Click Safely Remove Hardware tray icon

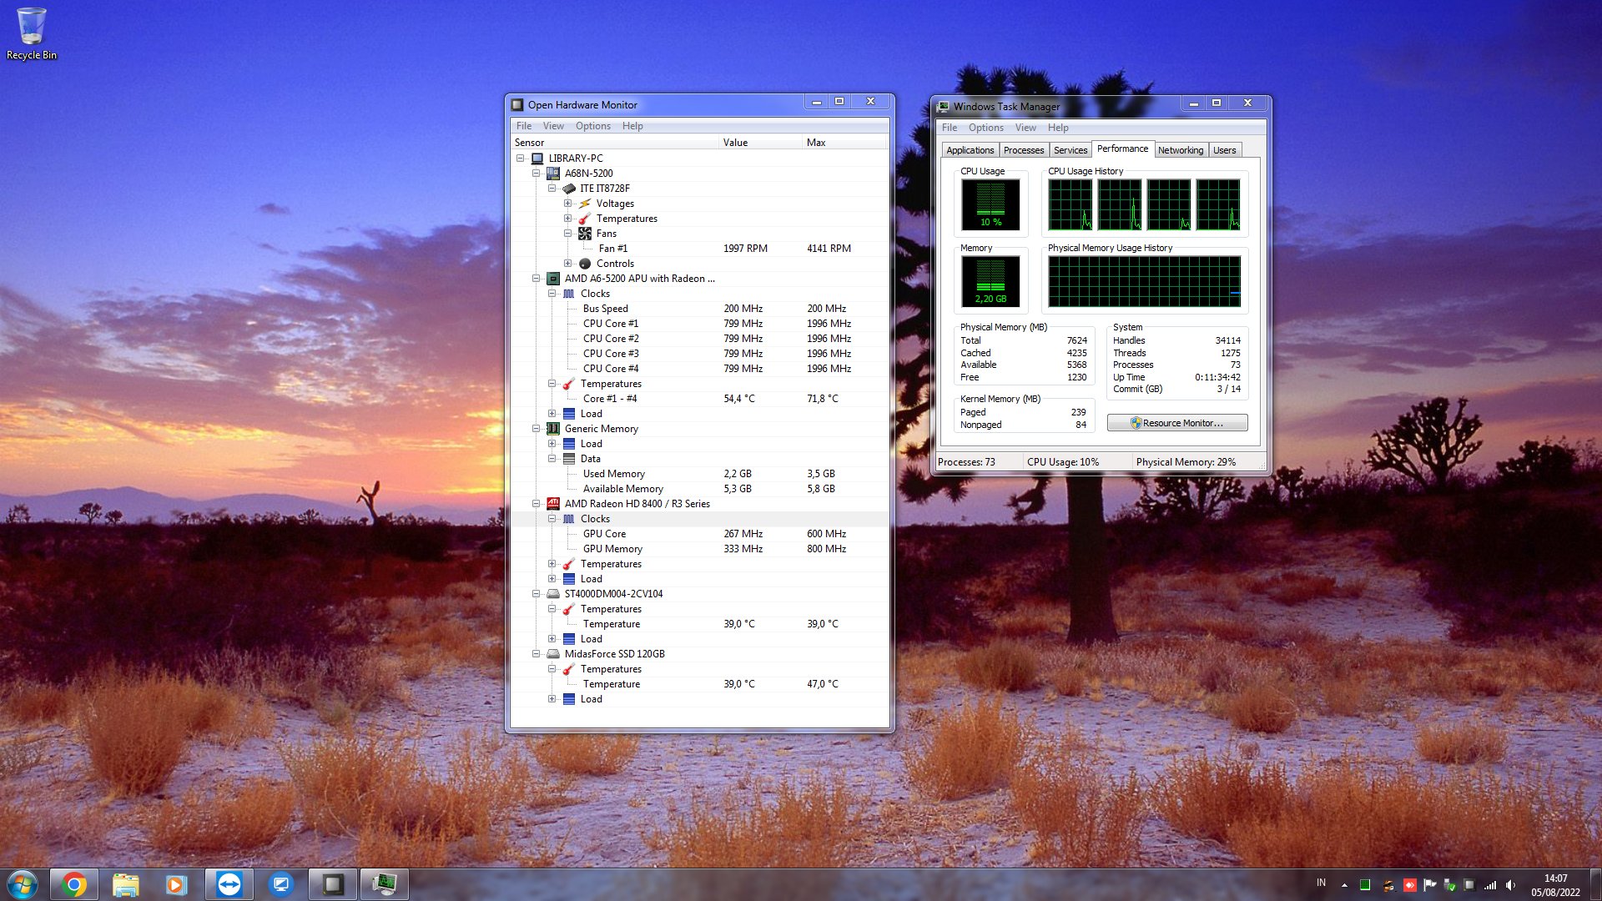1450,885
